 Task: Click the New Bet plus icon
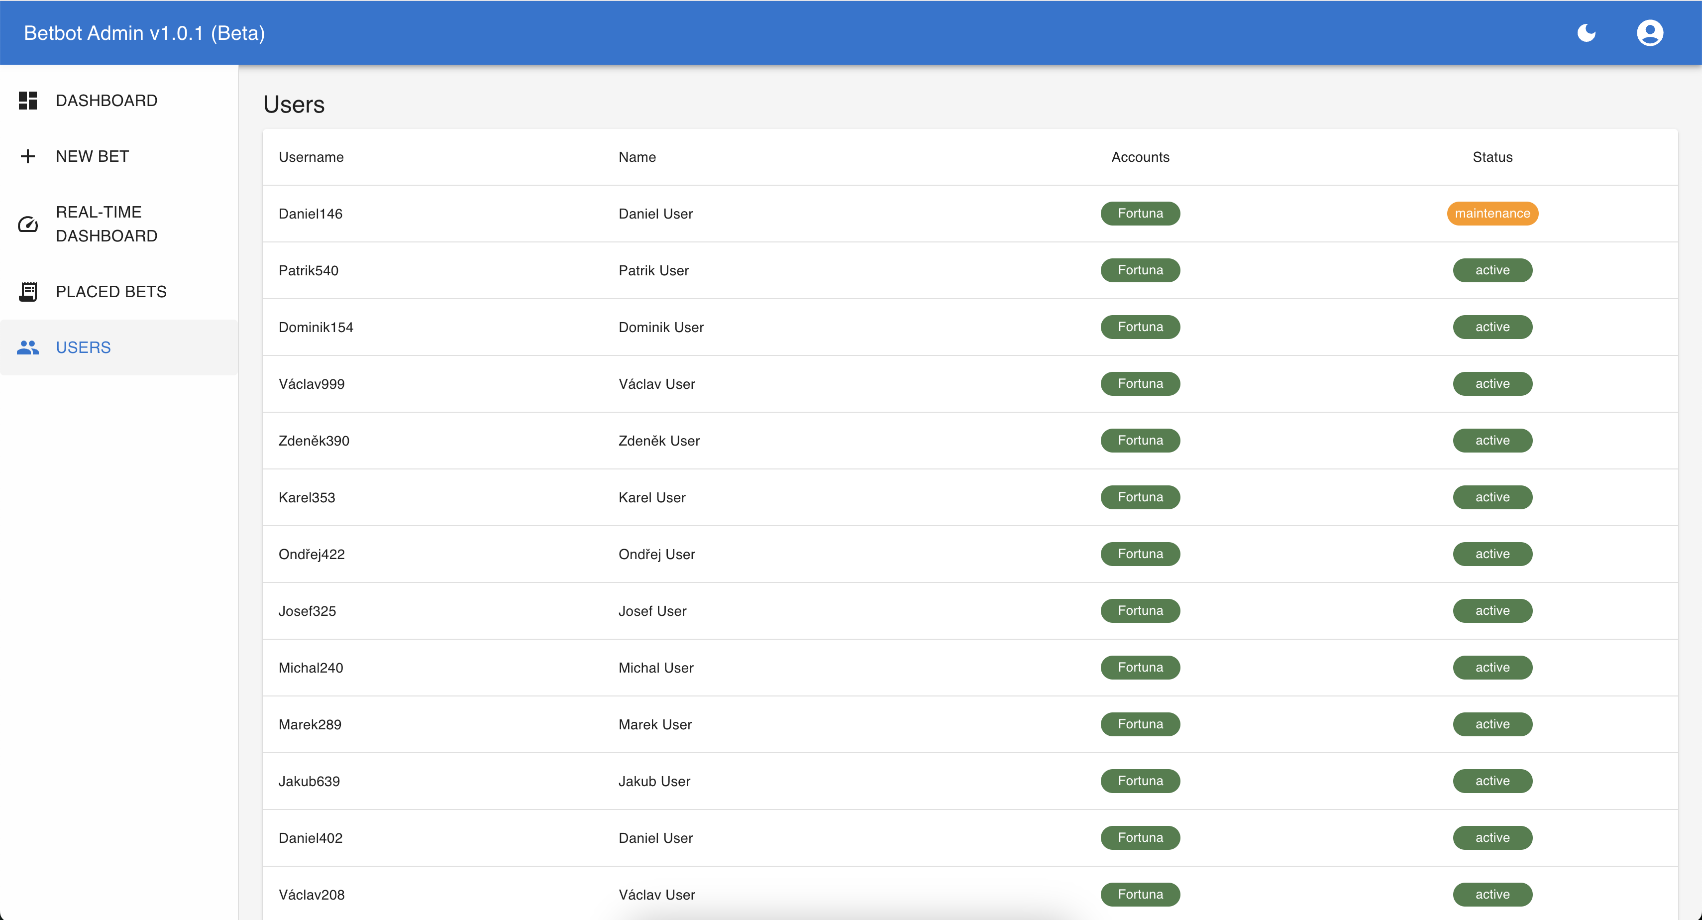[28, 156]
